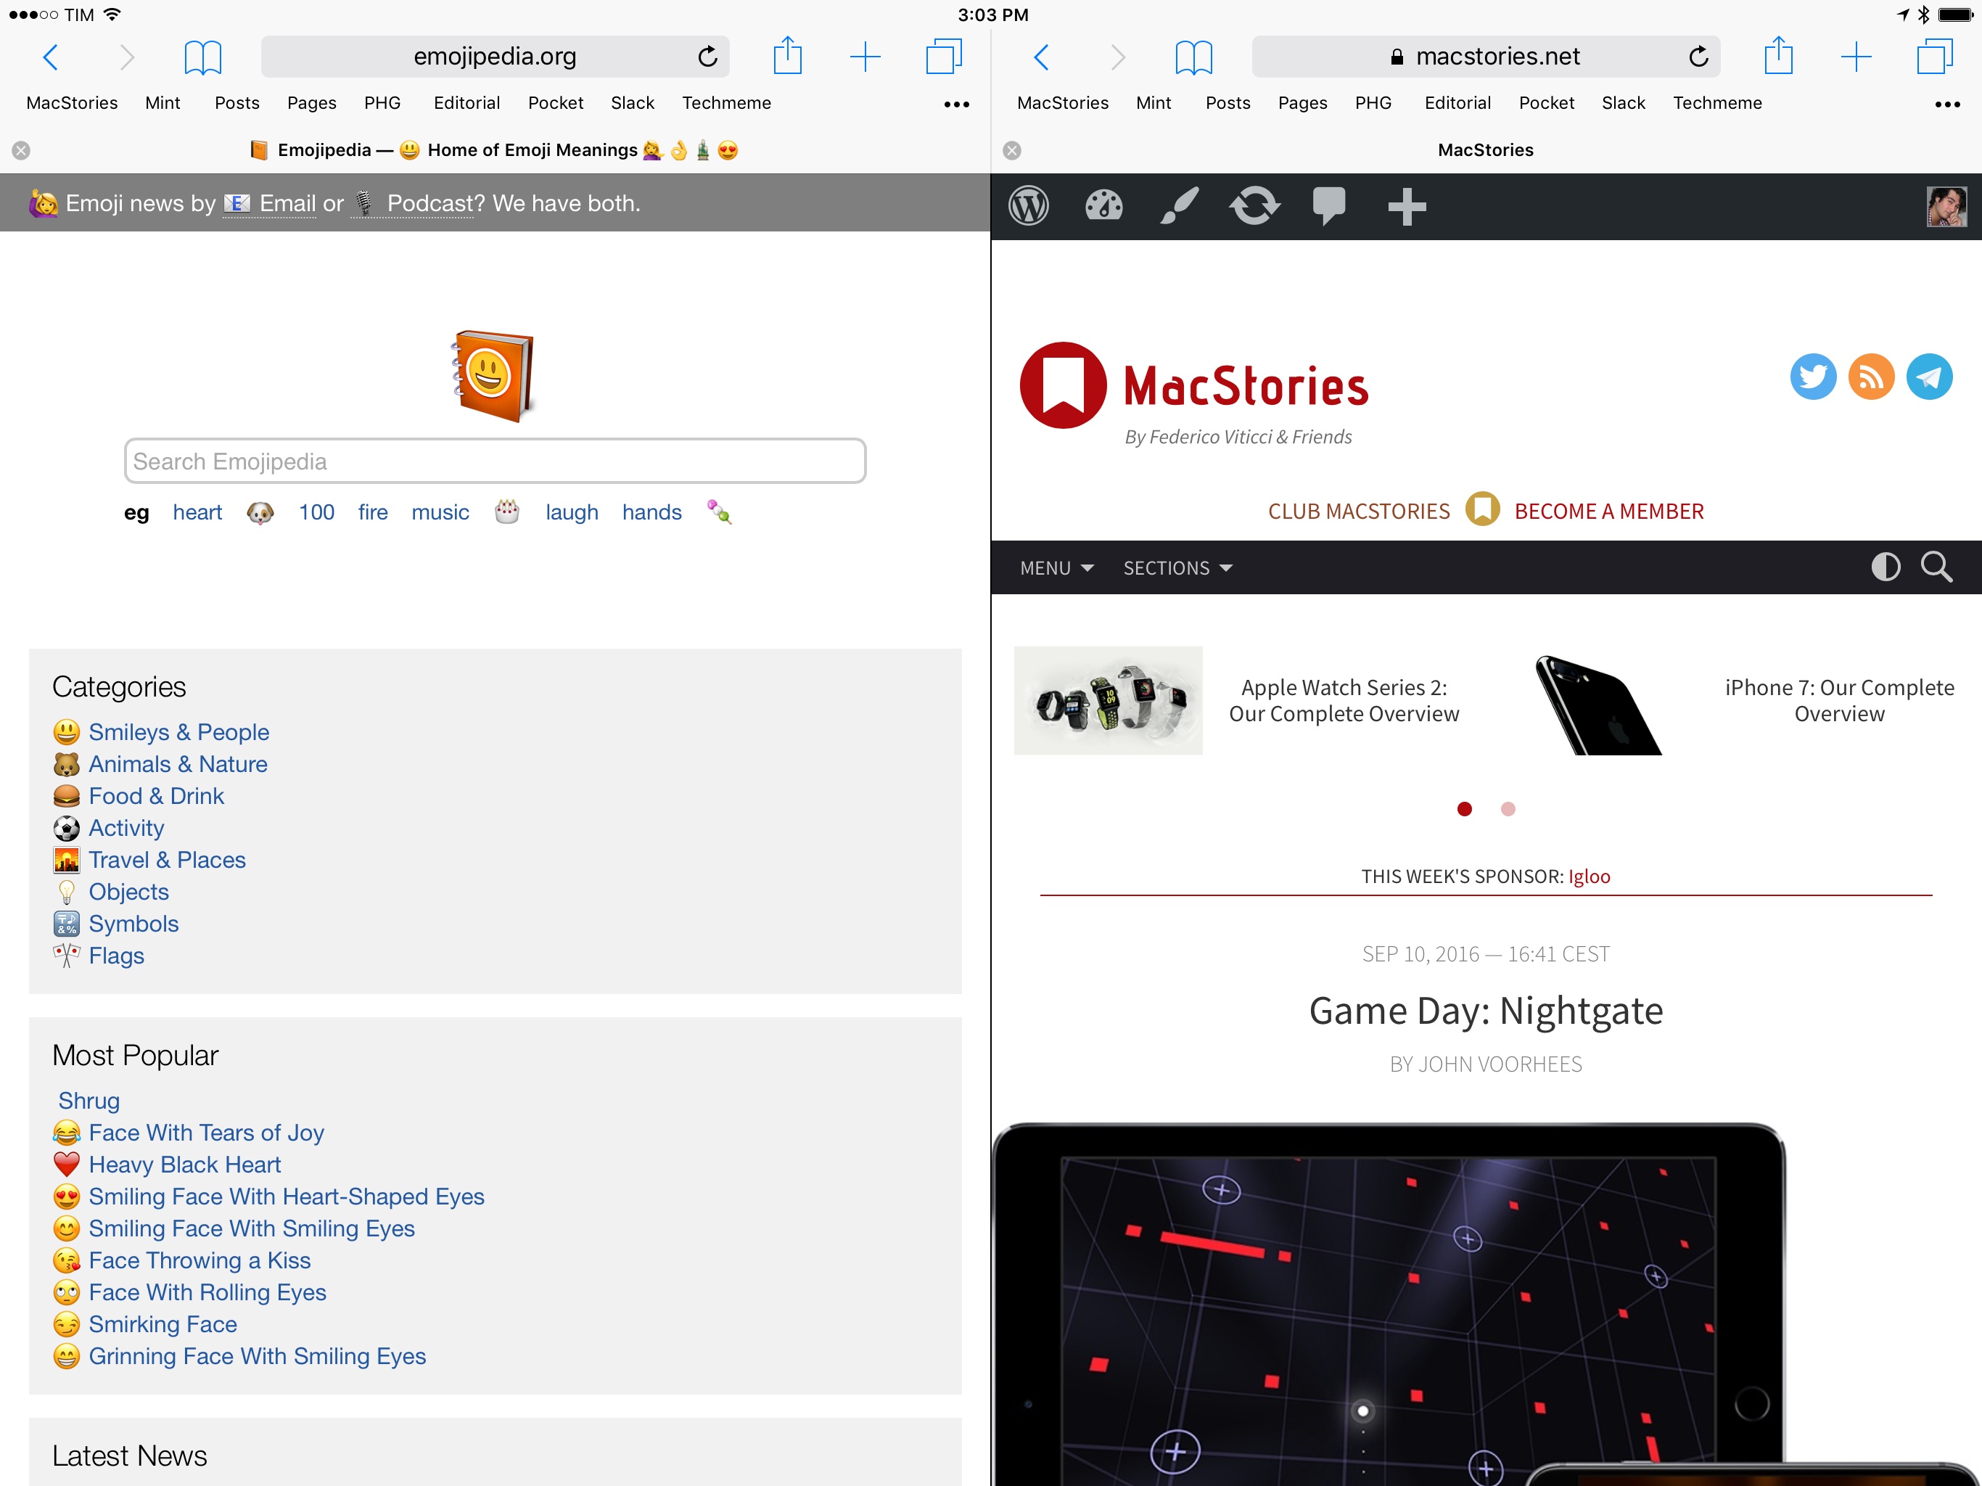Screen dimensions: 1982x1486
Task: Open Heavy Black Heart link
Action: 184,1165
